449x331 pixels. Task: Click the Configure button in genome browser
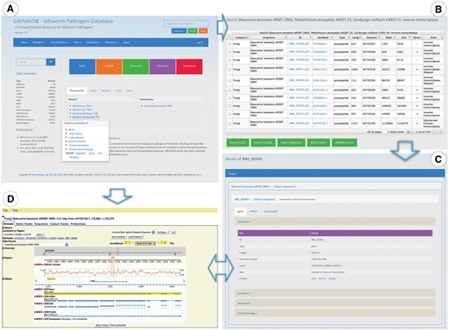[162, 232]
